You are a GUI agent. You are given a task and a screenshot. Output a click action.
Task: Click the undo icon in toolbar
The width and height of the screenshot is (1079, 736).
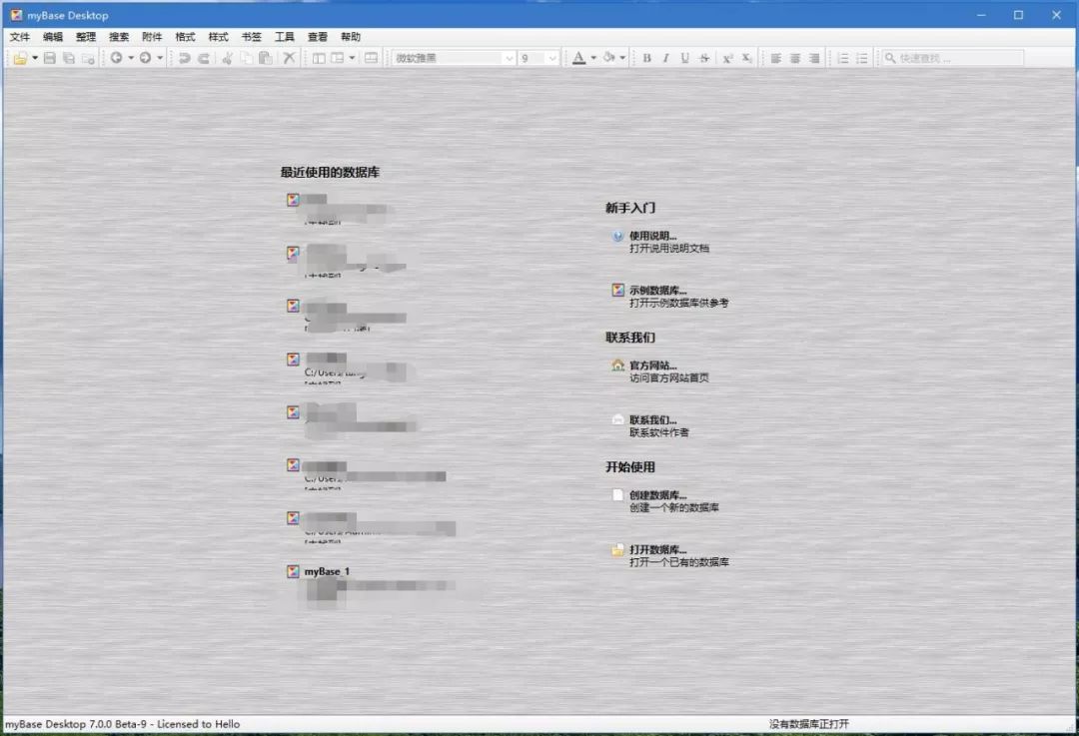click(185, 59)
